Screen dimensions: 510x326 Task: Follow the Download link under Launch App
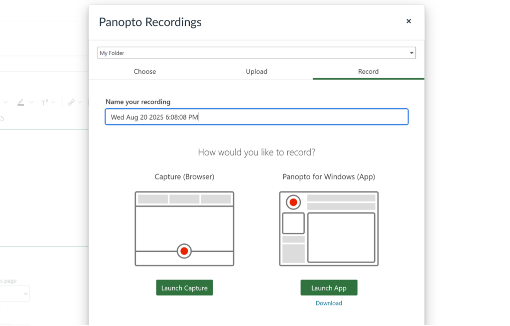[329, 303]
